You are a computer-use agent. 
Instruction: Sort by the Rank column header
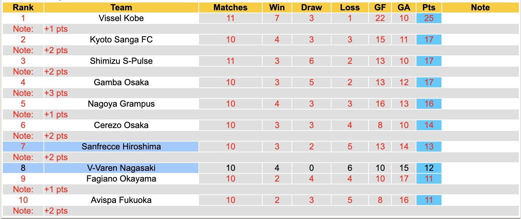coord(23,7)
